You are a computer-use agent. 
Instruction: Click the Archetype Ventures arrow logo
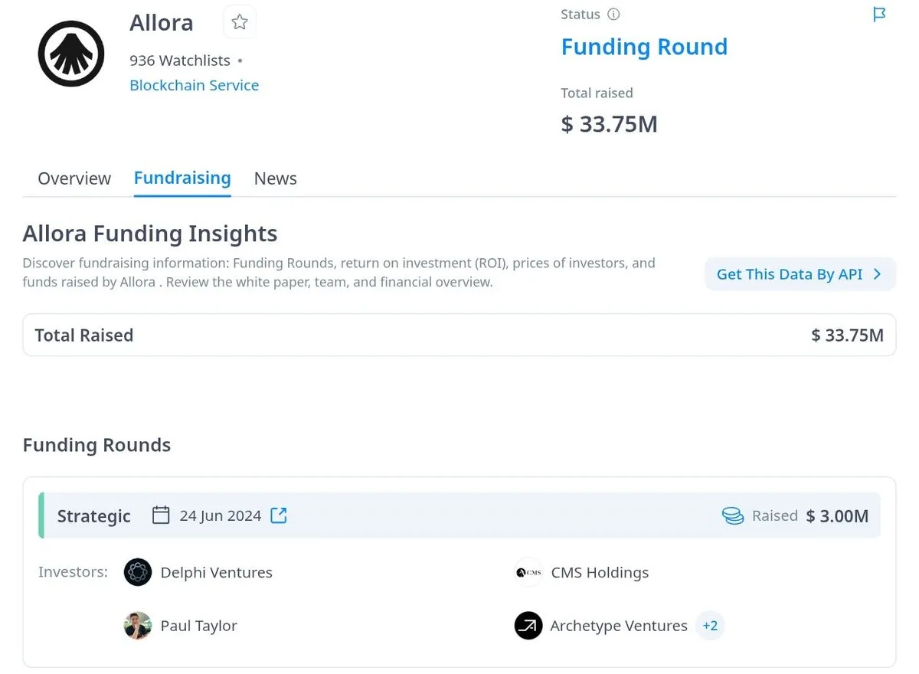(528, 626)
